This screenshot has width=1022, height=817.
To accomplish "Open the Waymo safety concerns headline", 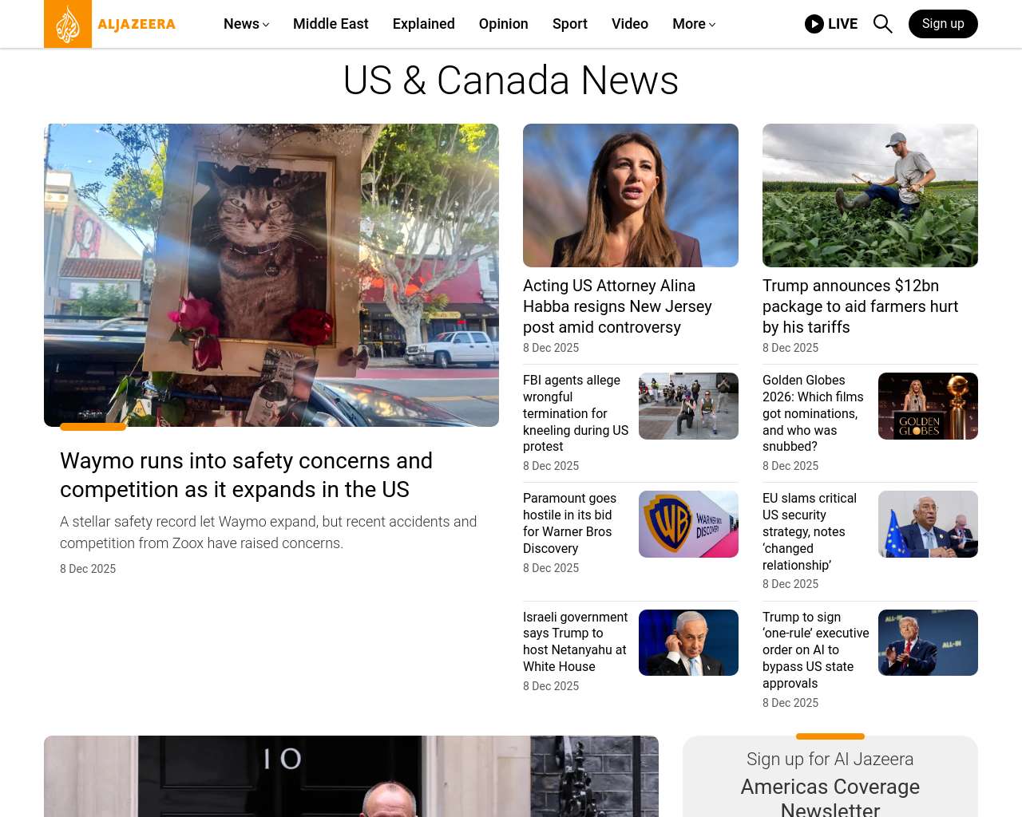I will coord(246,475).
